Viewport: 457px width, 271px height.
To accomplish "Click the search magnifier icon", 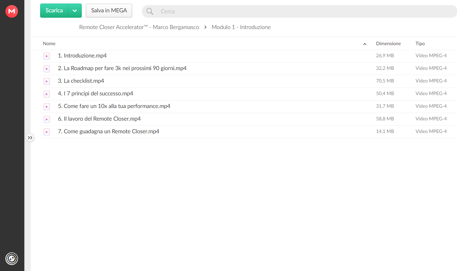I will point(150,11).
